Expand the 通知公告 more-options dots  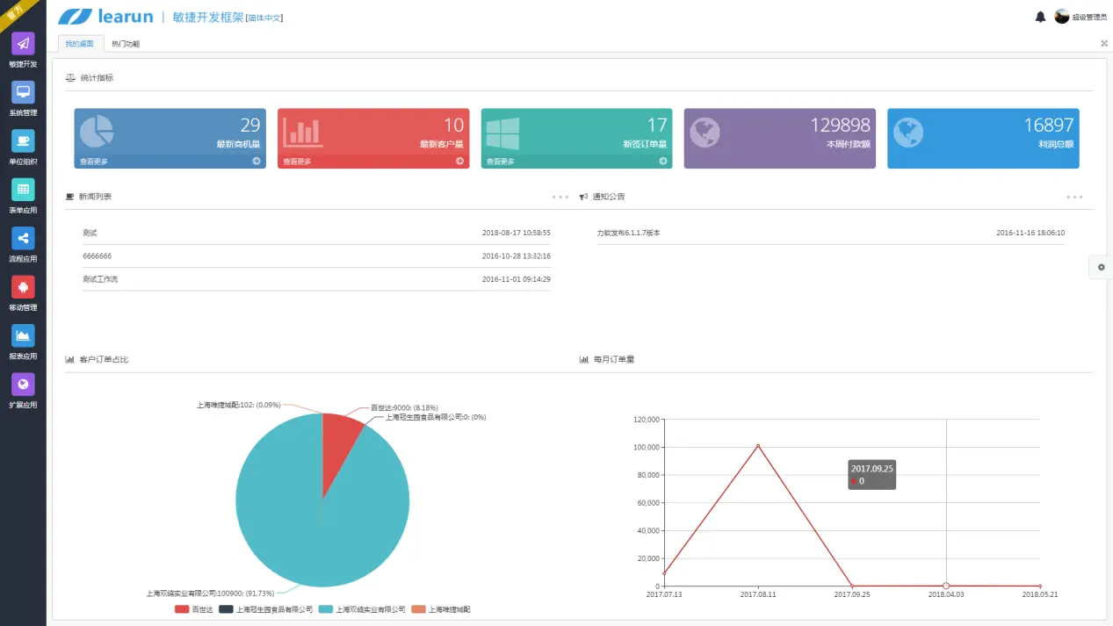click(1074, 197)
